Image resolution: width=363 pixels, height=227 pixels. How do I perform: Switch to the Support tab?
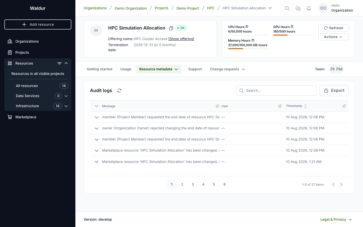(x=195, y=69)
